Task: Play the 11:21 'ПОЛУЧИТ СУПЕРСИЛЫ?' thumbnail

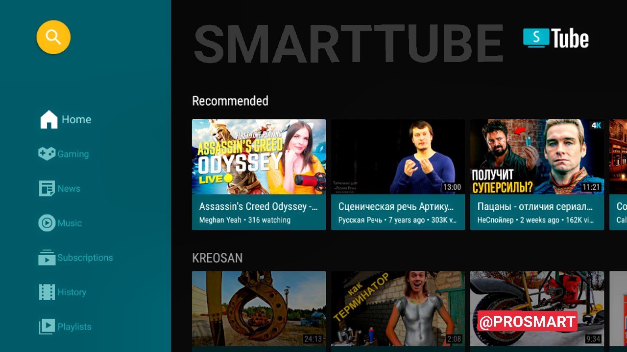Action: 537,156
